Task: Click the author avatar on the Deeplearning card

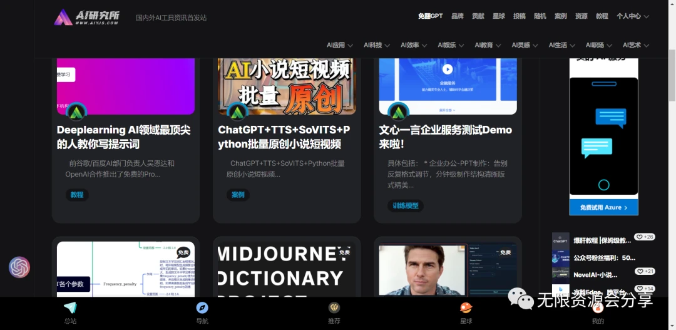Action: click(x=77, y=113)
